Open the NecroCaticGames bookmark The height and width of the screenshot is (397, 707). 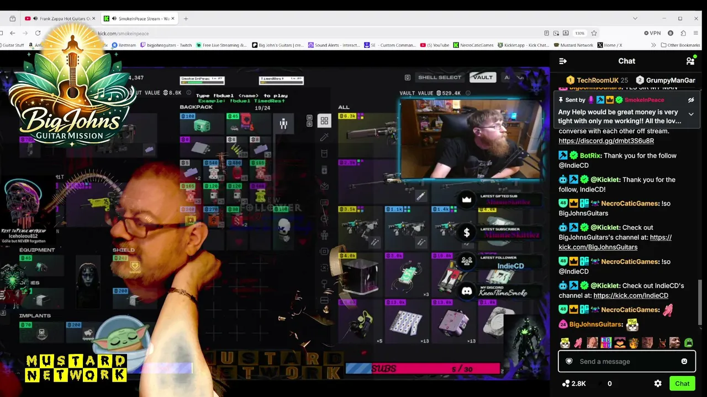tap(474, 45)
